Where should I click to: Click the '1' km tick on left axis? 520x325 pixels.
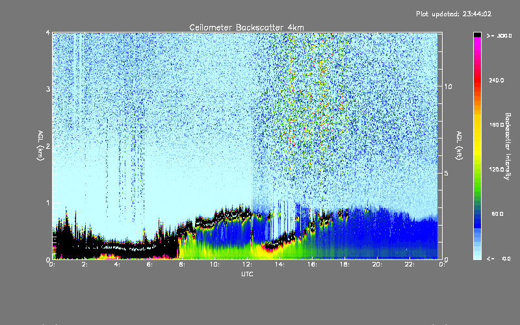pos(48,203)
